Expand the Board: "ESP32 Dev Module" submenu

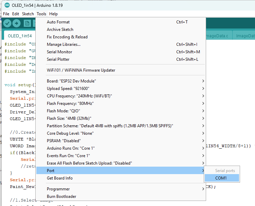click(x=121, y=81)
